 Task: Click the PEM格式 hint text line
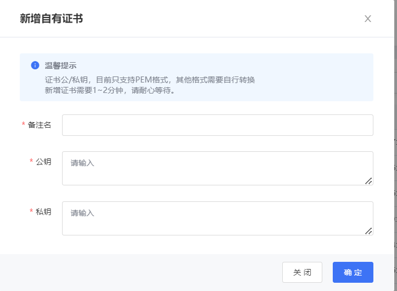coord(150,80)
